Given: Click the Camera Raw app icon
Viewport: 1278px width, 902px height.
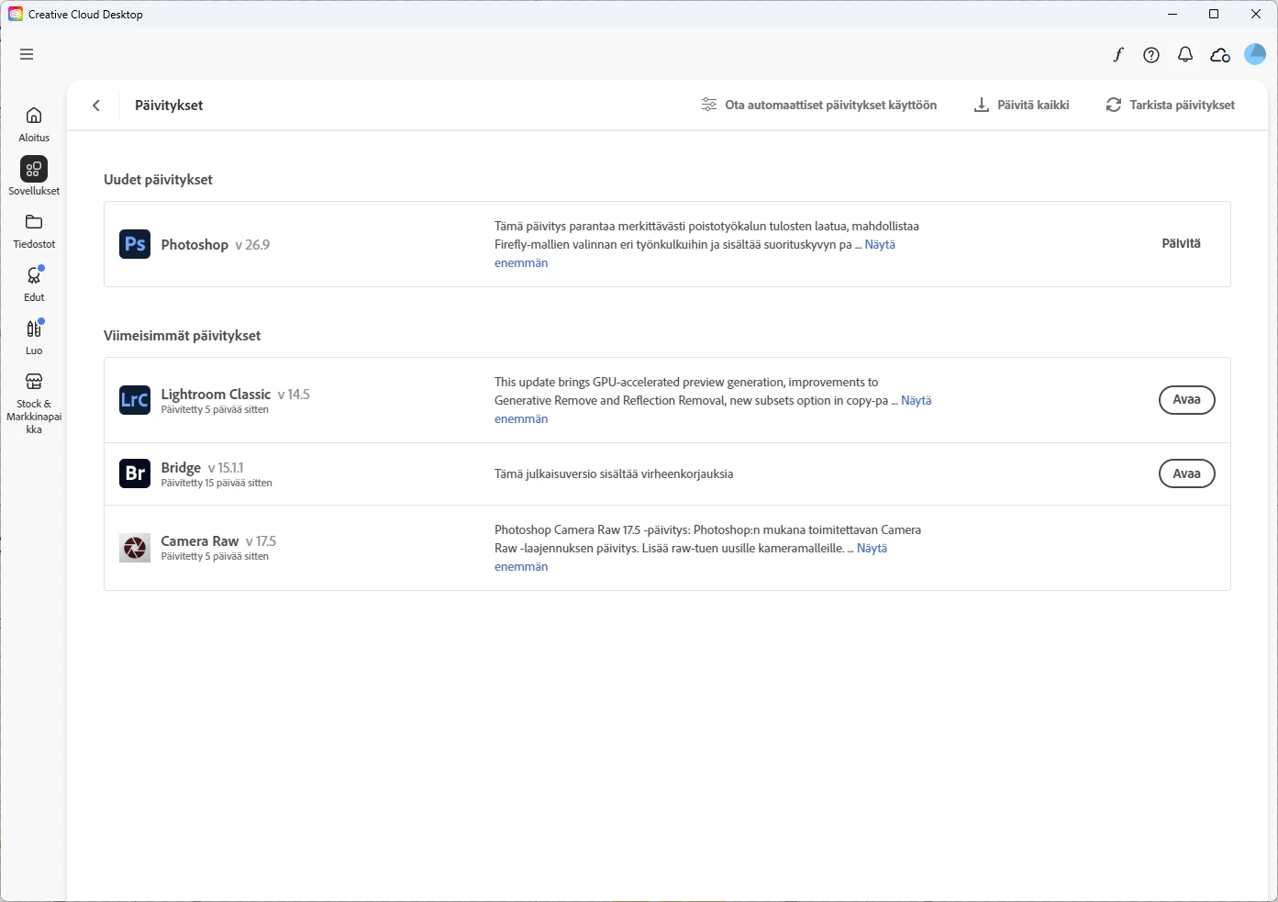Looking at the screenshot, I should (x=135, y=548).
